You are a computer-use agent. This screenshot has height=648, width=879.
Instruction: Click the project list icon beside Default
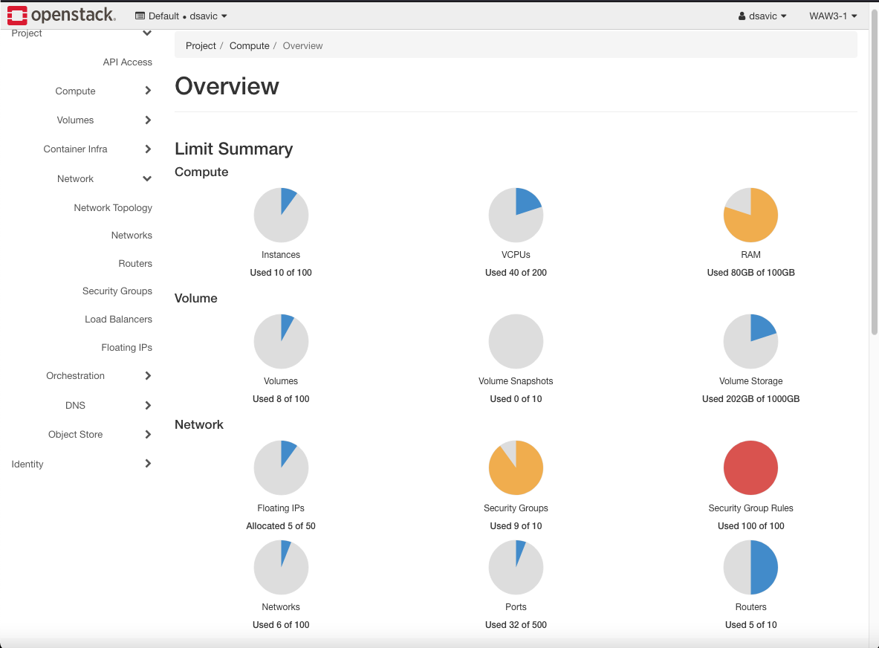pos(140,16)
